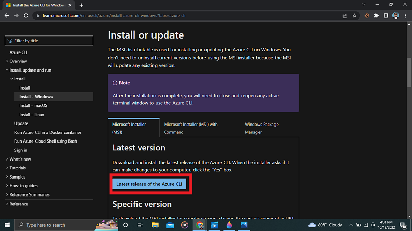The height and width of the screenshot is (231, 412).
Task: Go back to previous page
Action: pos(7,16)
